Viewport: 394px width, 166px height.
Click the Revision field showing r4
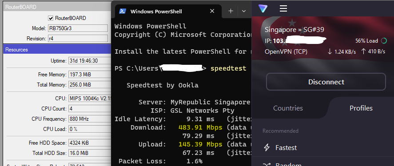pos(78,39)
